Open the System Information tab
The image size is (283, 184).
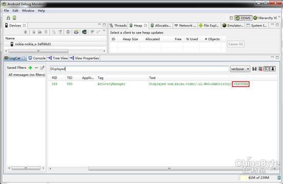pyautogui.click(x=256, y=26)
